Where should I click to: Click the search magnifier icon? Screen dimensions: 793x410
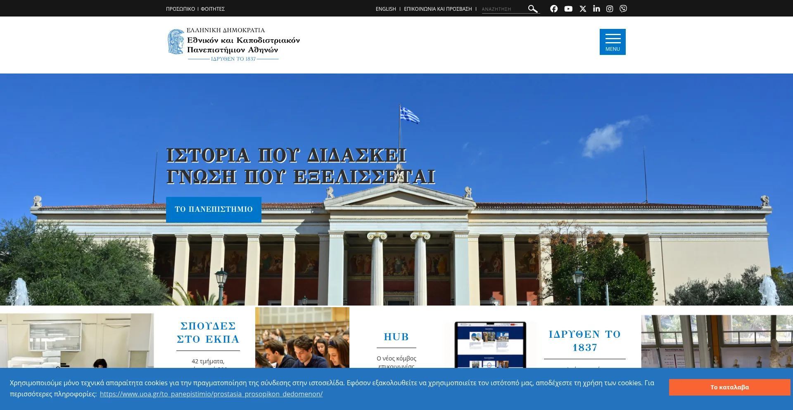click(x=533, y=9)
